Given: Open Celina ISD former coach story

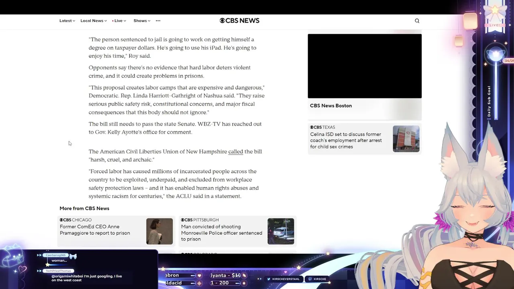Looking at the screenshot, I should 346,140.
